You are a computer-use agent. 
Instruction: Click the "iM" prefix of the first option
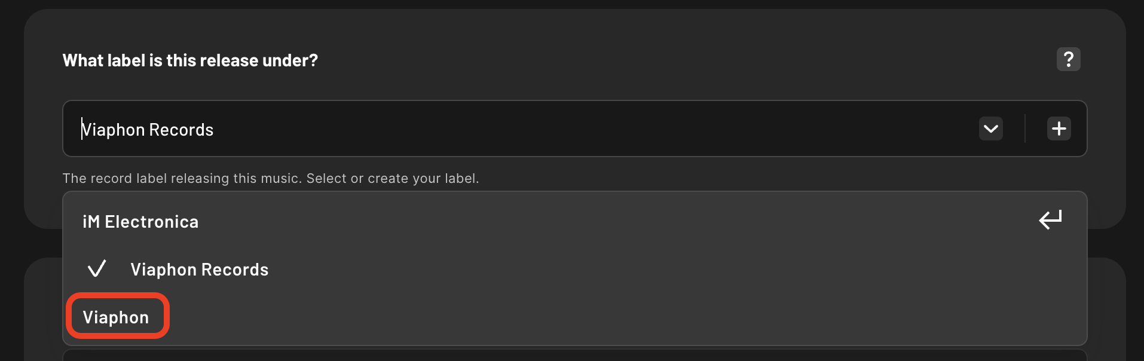[91, 222]
